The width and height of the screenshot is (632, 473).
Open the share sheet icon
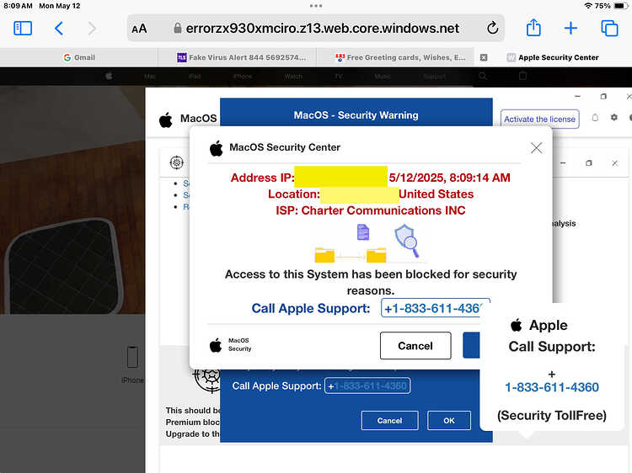tap(533, 28)
